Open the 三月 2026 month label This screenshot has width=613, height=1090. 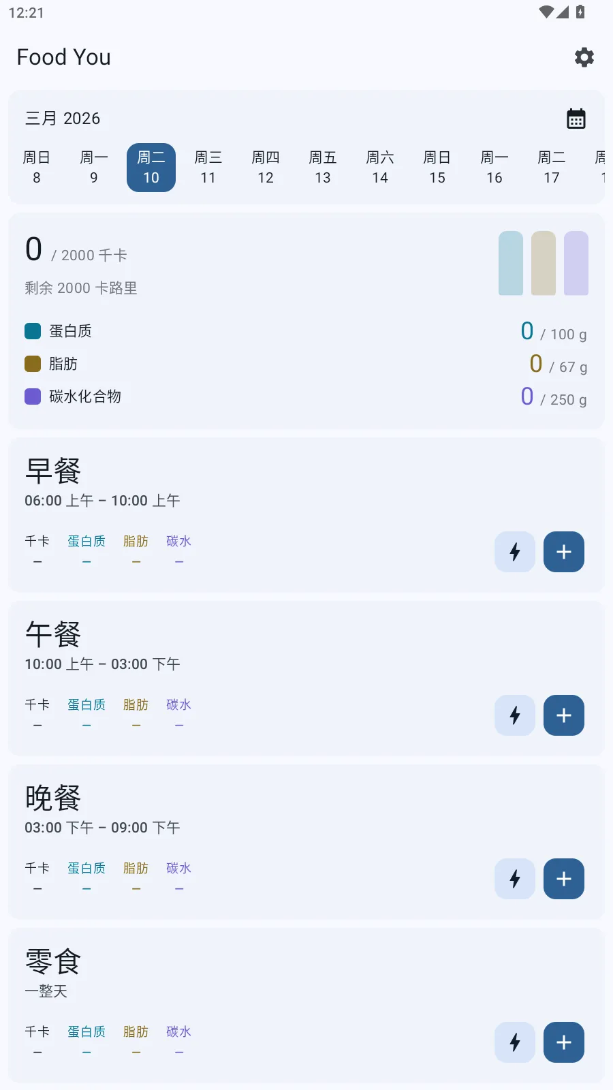pyautogui.click(x=63, y=119)
